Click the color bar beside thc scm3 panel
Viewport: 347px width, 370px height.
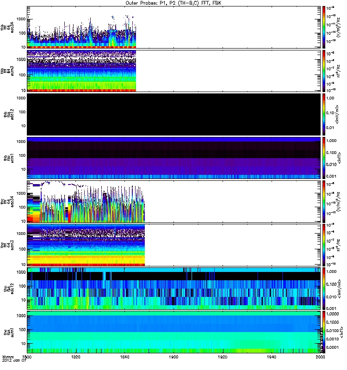click(324, 245)
